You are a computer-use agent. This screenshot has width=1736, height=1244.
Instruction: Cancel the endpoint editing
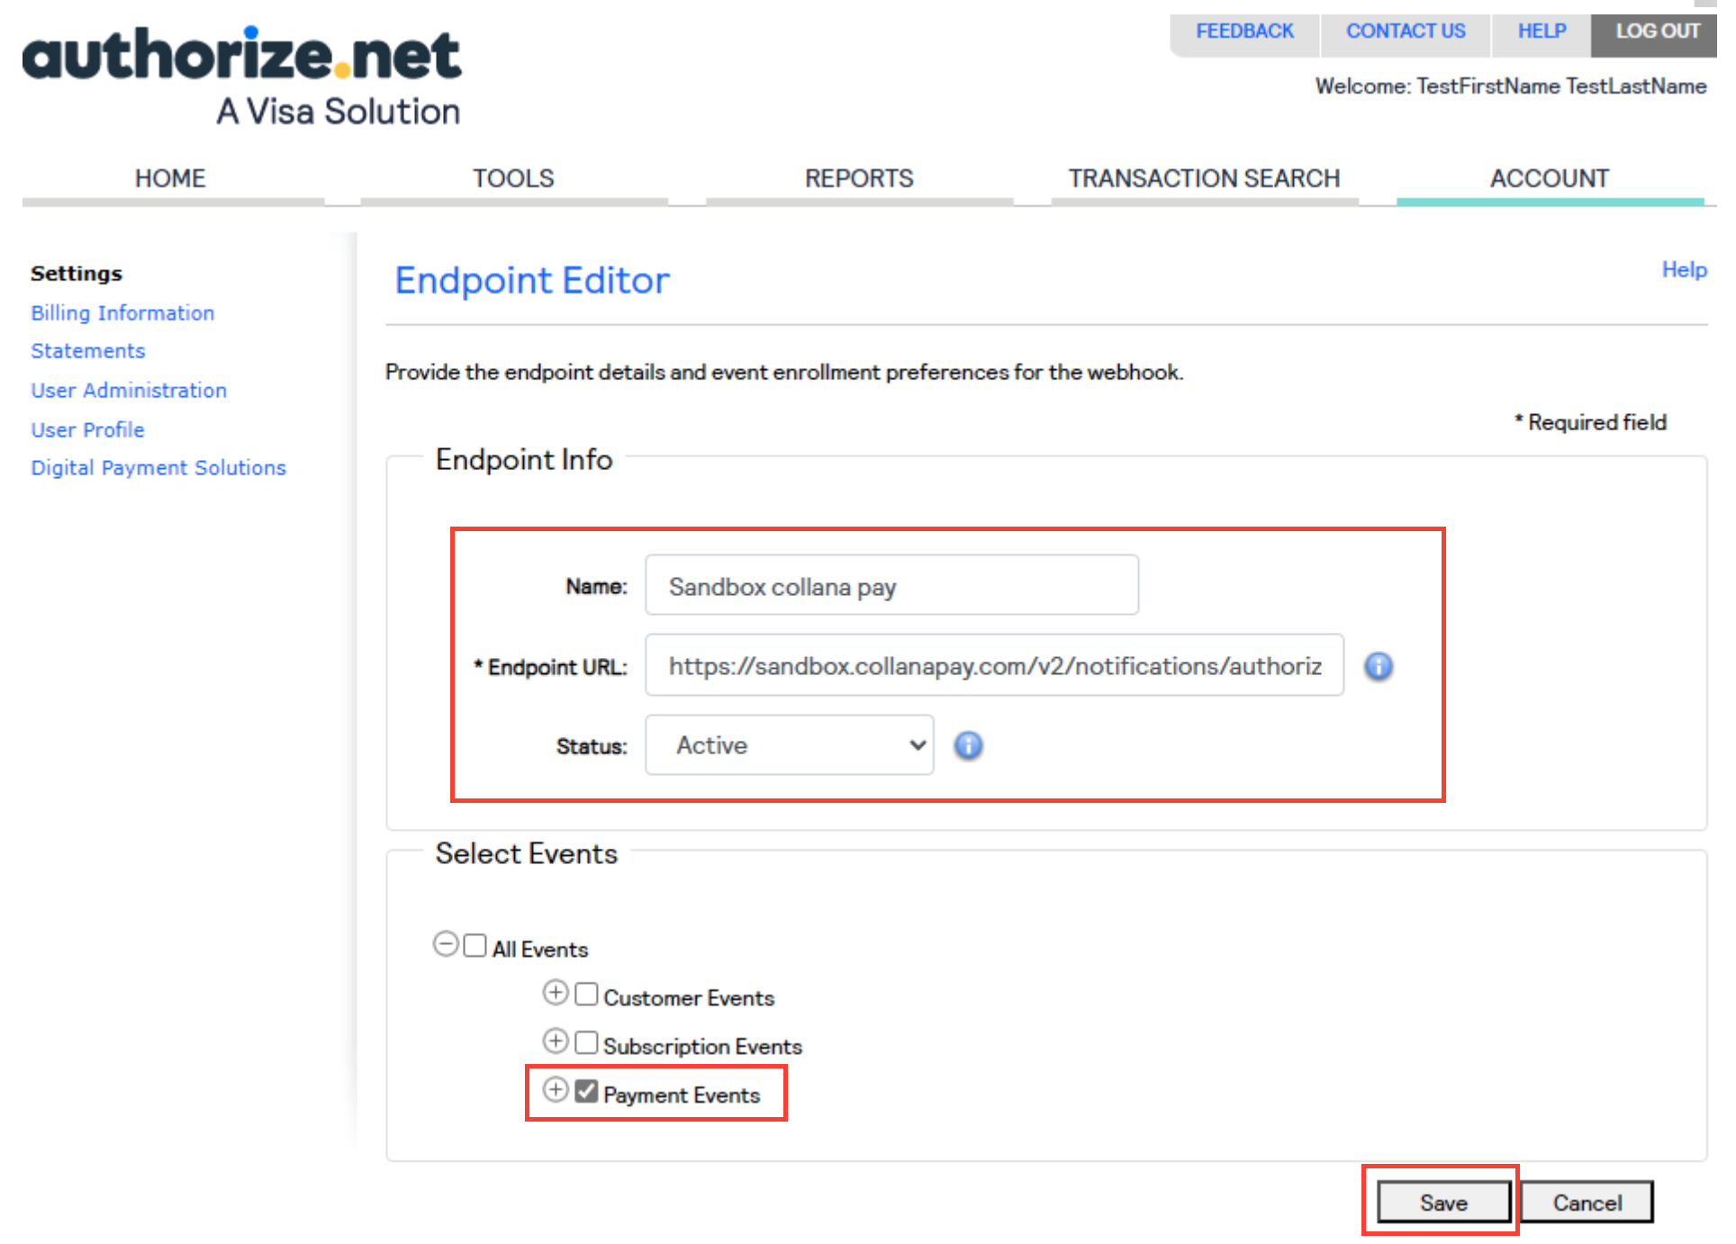(x=1587, y=1203)
